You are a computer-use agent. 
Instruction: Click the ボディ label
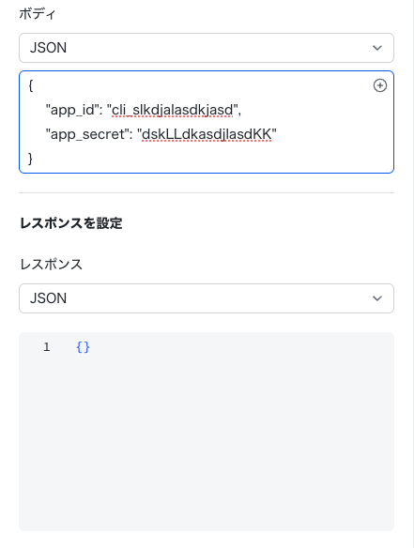click(38, 14)
